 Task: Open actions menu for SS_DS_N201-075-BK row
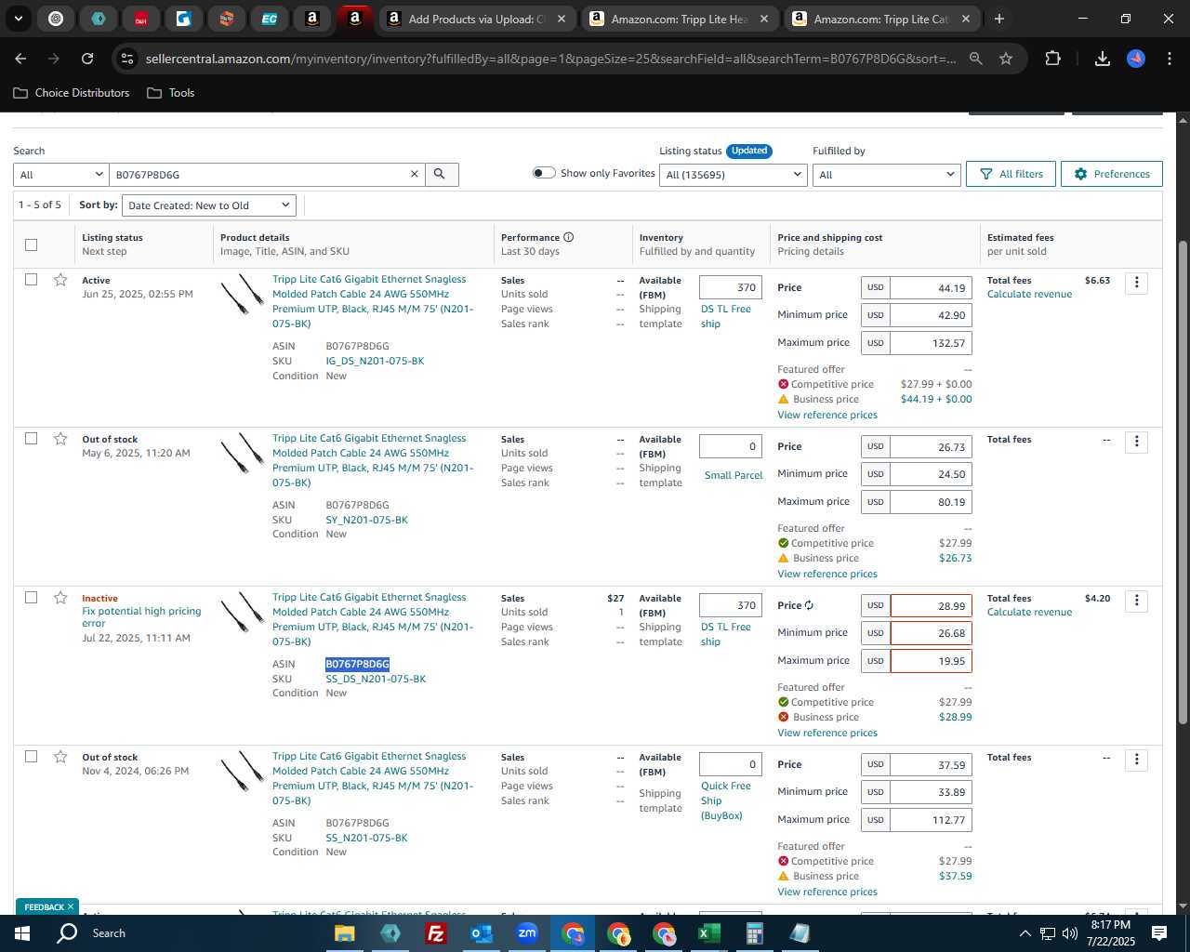(x=1136, y=601)
